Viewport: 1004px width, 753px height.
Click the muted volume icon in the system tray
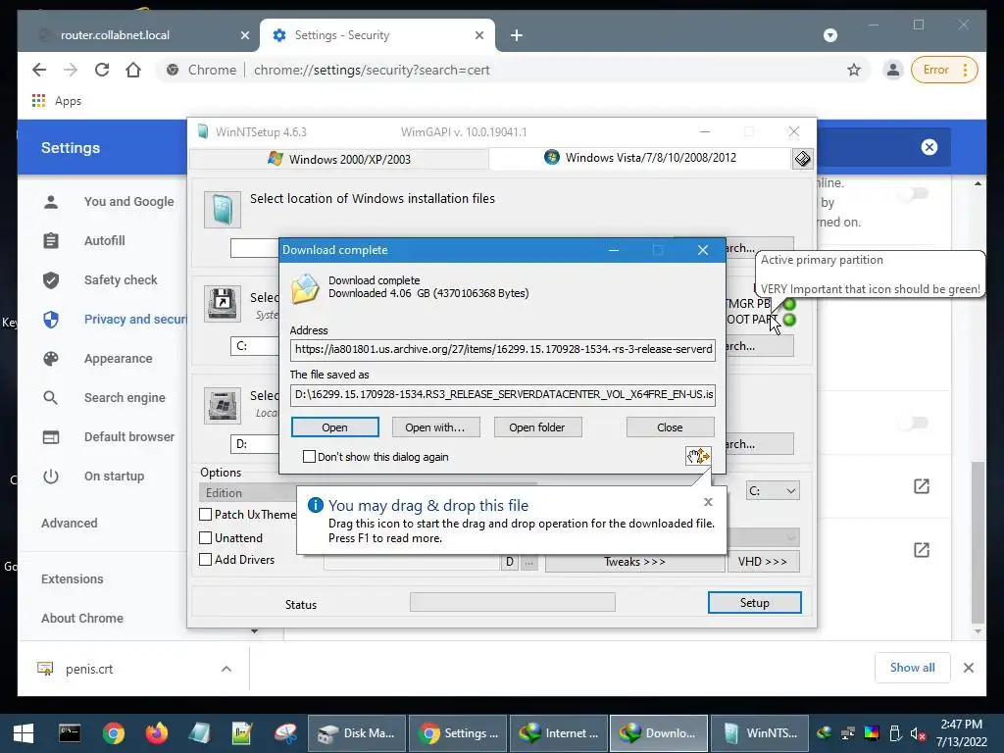(x=918, y=733)
